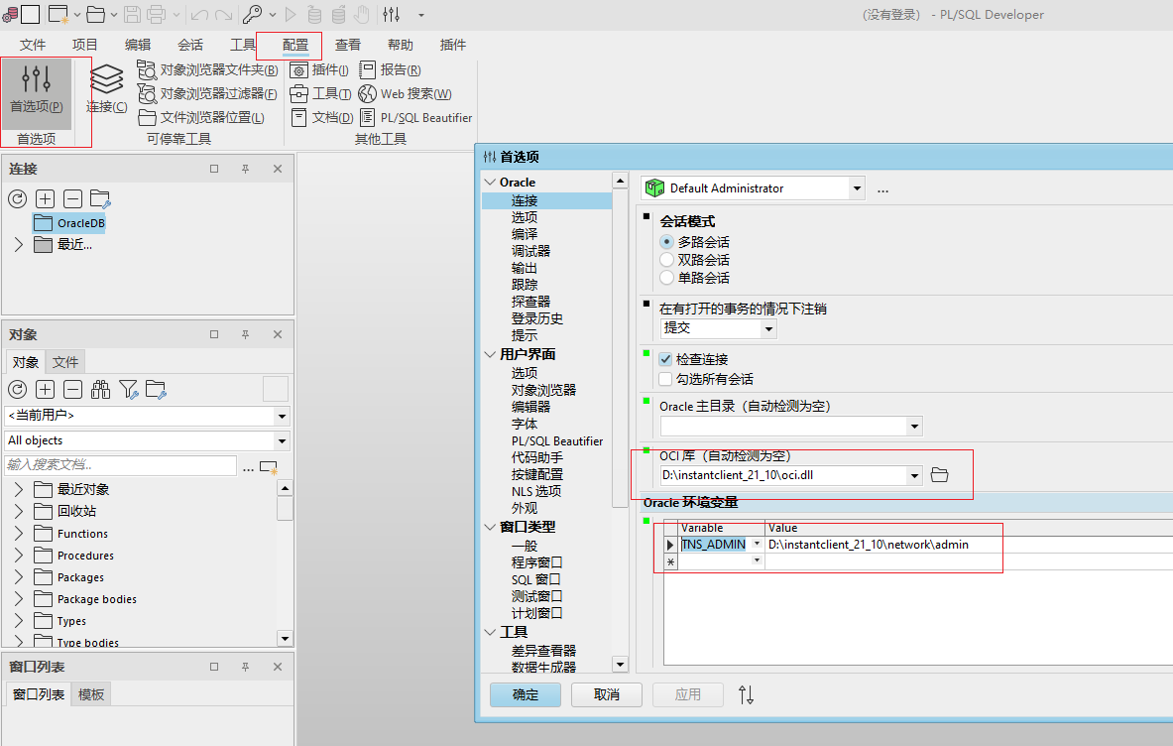This screenshot has height=746, width=1173.
Task: Open Default Administrator preference set dropdown
Action: (x=857, y=188)
